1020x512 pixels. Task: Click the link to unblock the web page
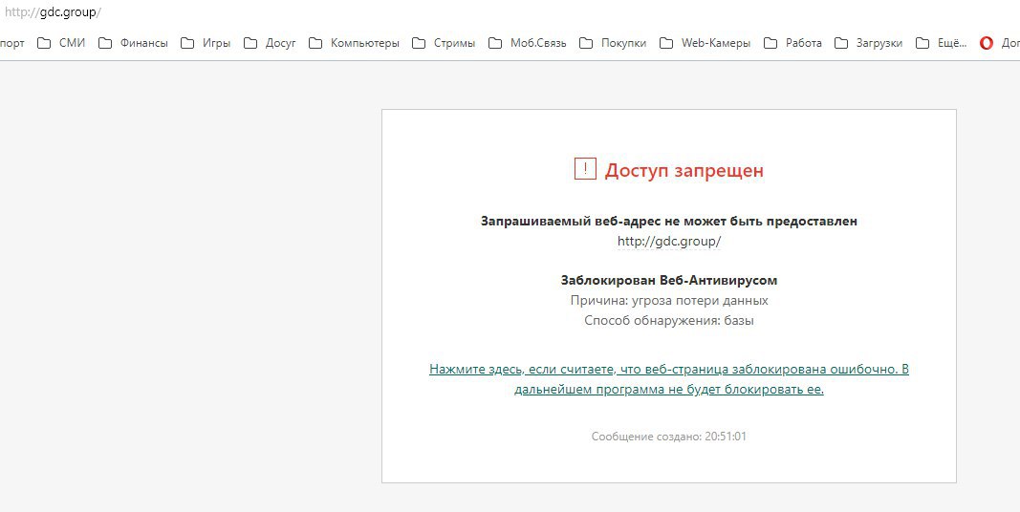pyautogui.click(x=669, y=379)
